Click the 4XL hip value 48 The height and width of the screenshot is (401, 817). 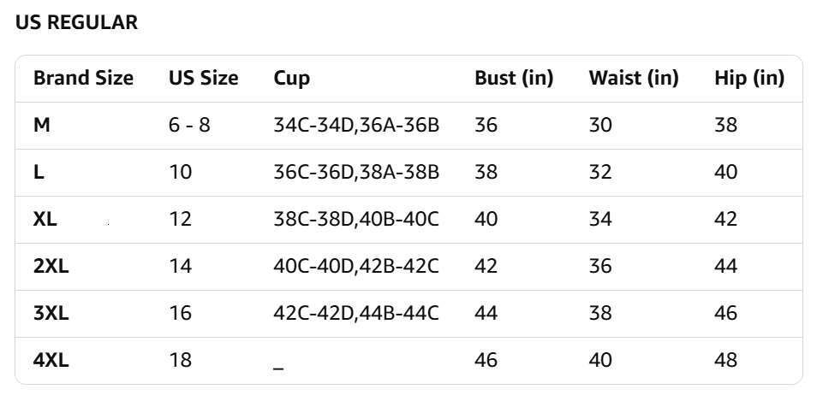coord(725,360)
